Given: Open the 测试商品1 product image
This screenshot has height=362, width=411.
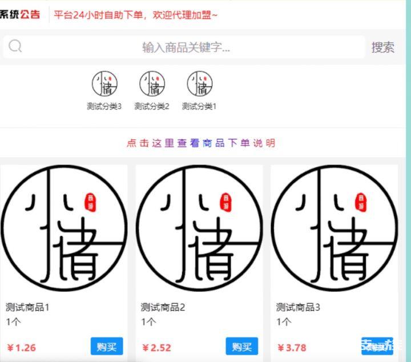Looking at the screenshot, I should [x=64, y=228].
